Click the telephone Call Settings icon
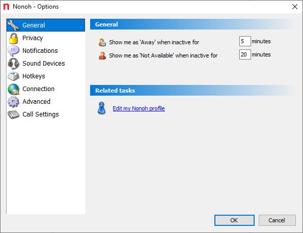 14,114
